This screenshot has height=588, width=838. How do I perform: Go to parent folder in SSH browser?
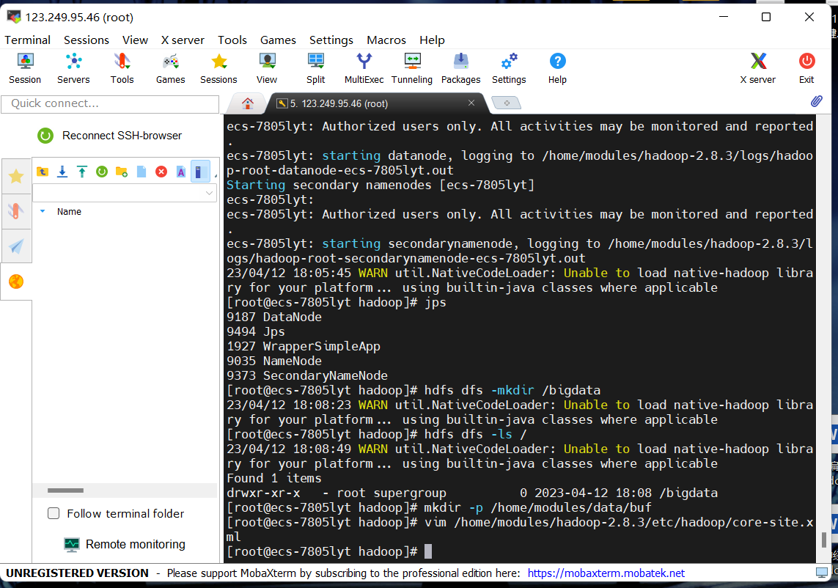pos(43,172)
